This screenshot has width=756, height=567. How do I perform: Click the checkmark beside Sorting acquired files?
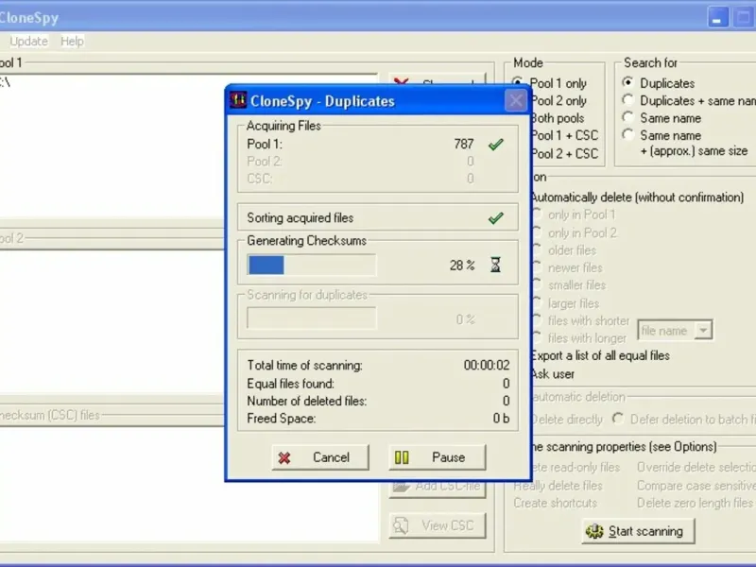point(495,218)
